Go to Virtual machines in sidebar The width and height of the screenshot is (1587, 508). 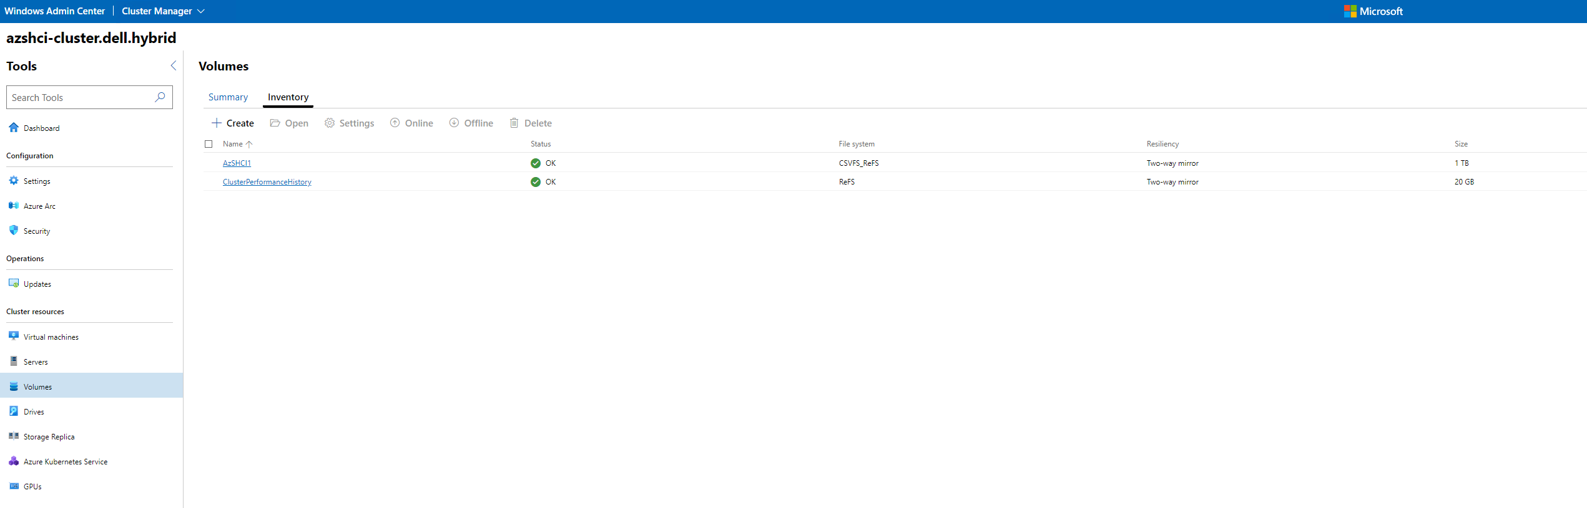(x=51, y=337)
